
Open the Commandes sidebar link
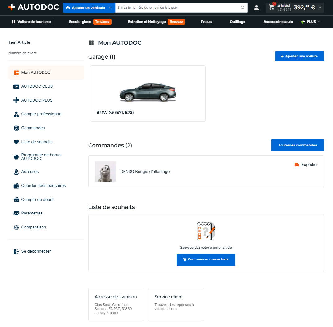(x=33, y=128)
